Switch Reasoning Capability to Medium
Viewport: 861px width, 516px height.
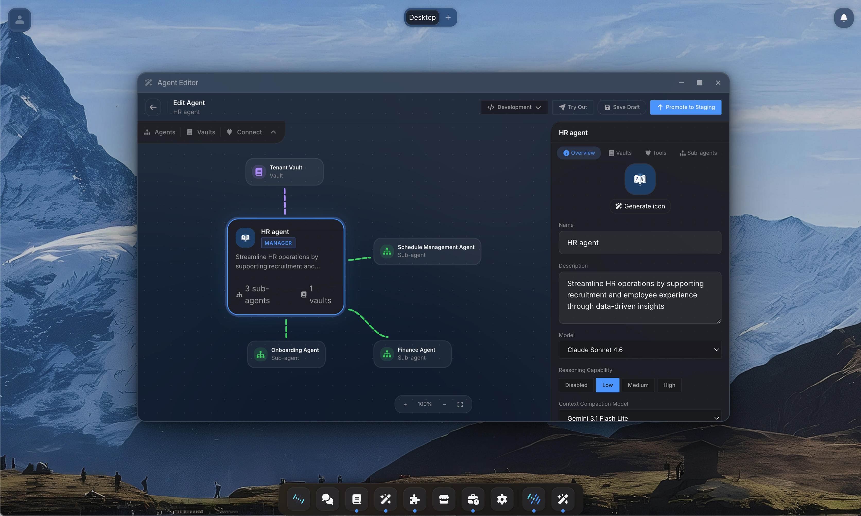tap(638, 385)
